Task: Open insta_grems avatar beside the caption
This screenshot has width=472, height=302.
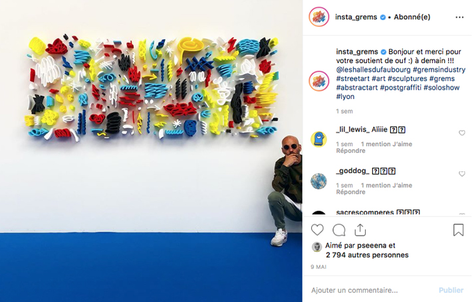Action: click(x=319, y=81)
